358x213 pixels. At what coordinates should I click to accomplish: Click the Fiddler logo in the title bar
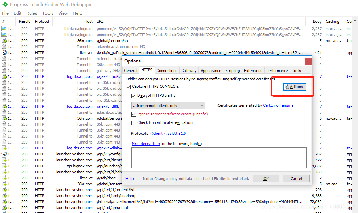pyautogui.click(x=5, y=4)
